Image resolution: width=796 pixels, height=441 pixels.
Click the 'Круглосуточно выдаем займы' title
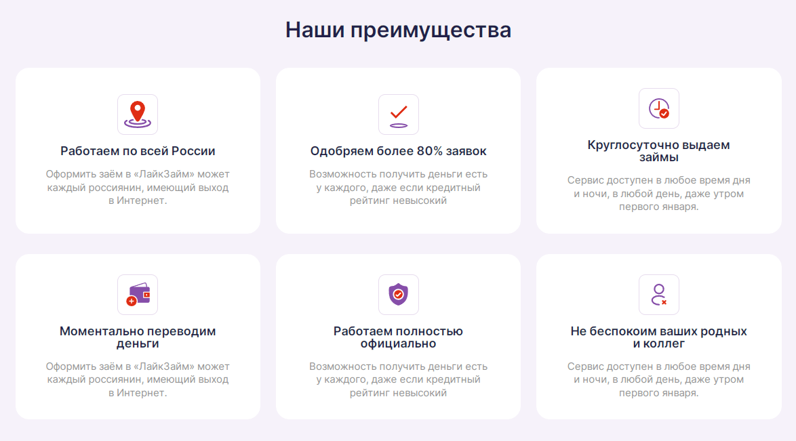pyautogui.click(x=658, y=151)
